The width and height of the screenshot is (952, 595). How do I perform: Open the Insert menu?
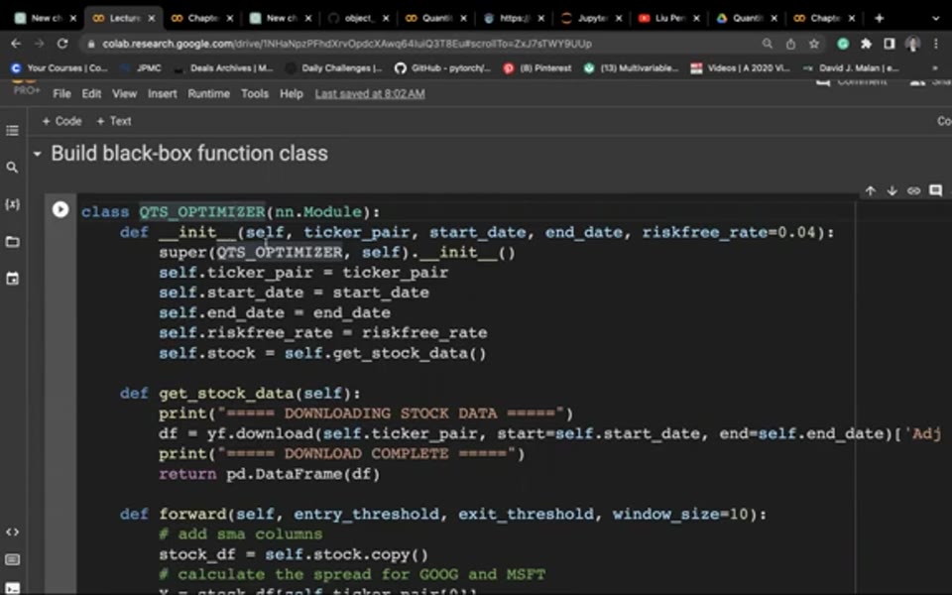pyautogui.click(x=162, y=93)
